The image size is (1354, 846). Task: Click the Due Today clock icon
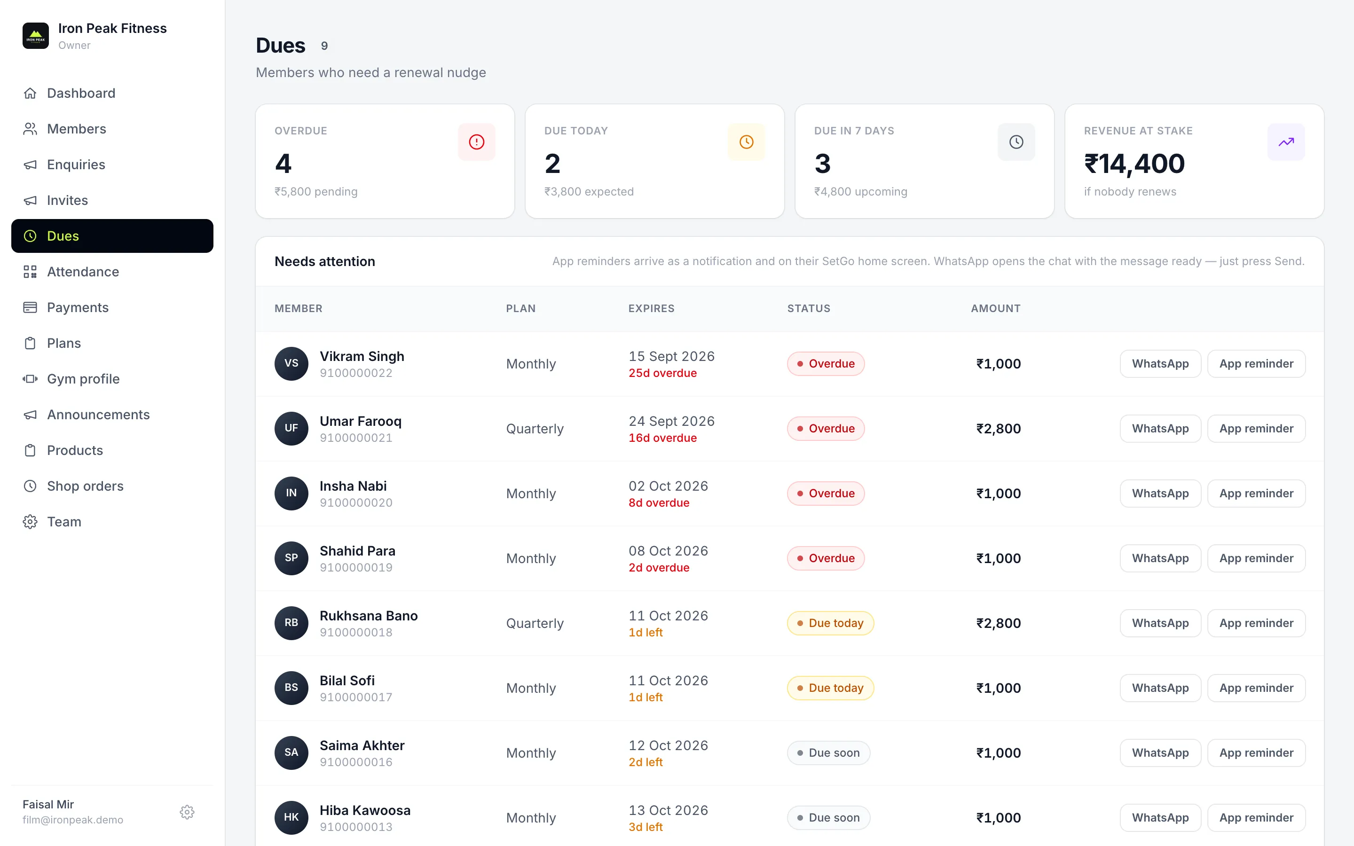point(747,141)
